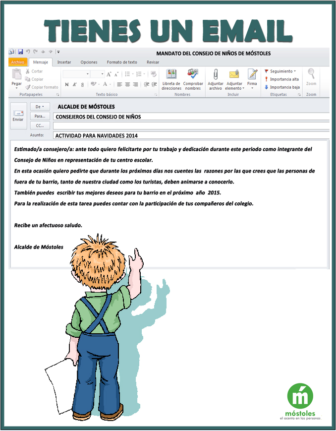Open the De sender dropdown
The height and width of the screenshot is (431, 336).
coord(40,106)
